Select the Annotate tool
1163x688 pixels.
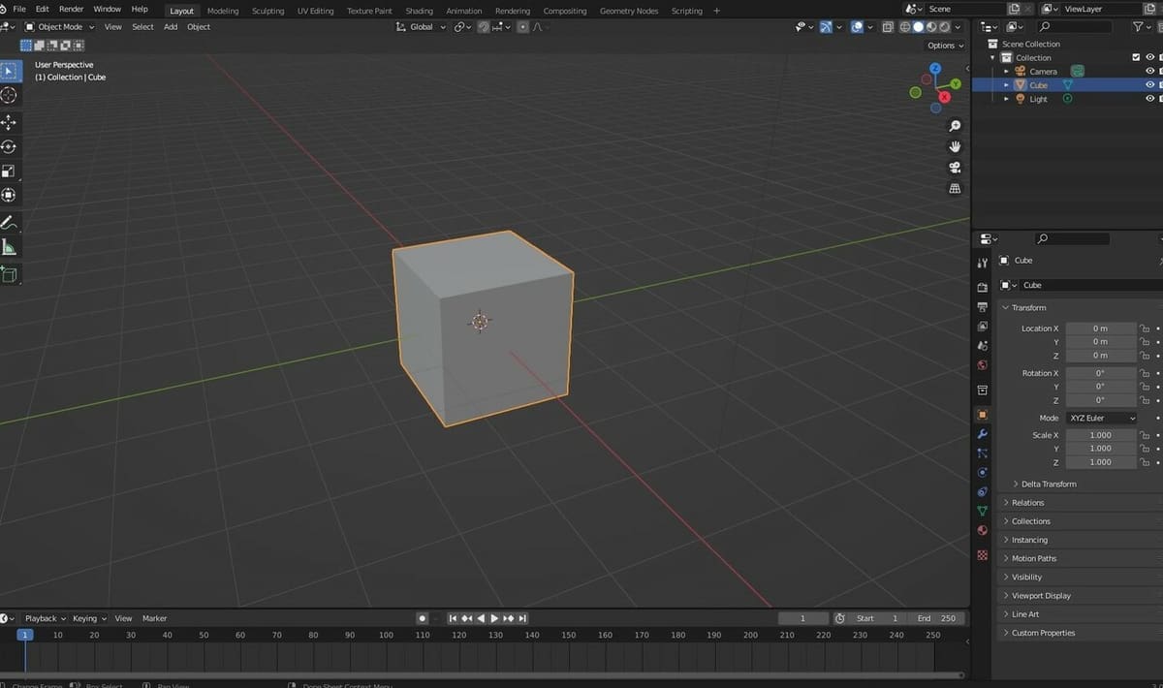(x=10, y=223)
